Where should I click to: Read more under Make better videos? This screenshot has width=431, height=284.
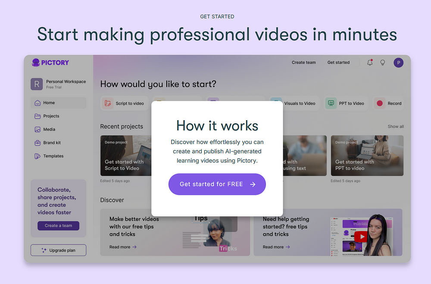click(123, 247)
